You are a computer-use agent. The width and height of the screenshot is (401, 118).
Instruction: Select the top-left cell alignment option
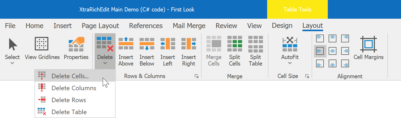coord(320,38)
